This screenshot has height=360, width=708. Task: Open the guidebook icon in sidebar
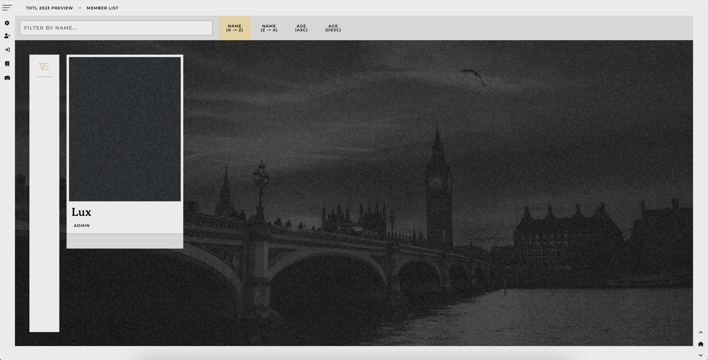pyautogui.click(x=7, y=64)
